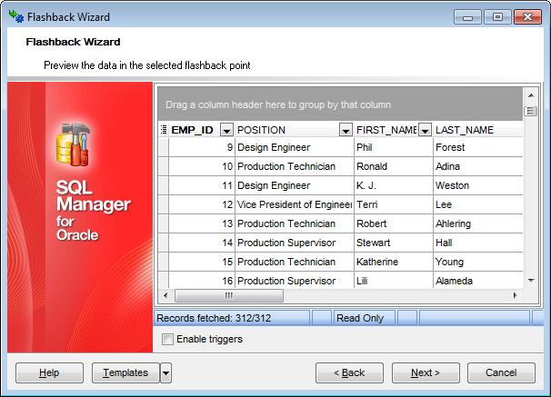Enable the Enable triggers checkbox

(x=167, y=339)
